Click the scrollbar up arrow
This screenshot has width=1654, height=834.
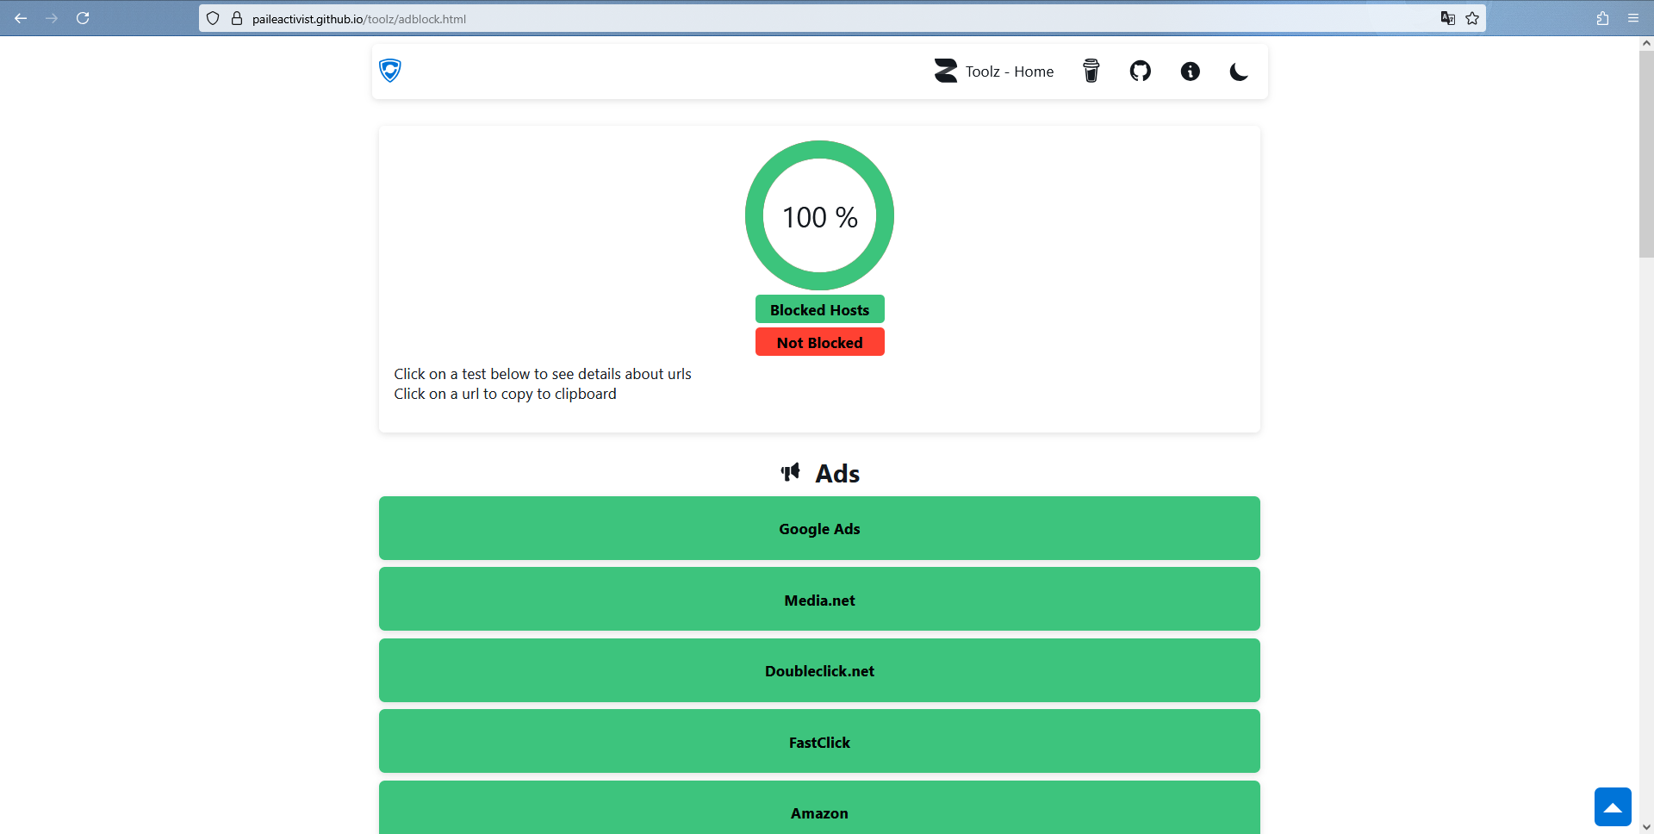point(1646,42)
